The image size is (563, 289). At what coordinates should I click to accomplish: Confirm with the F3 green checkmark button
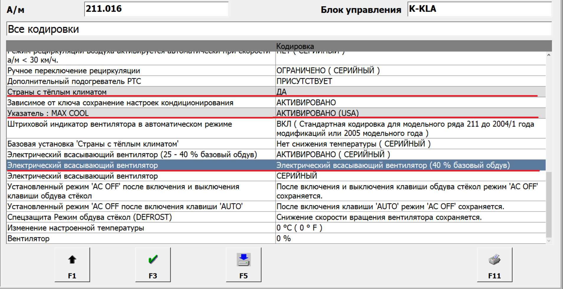click(153, 265)
